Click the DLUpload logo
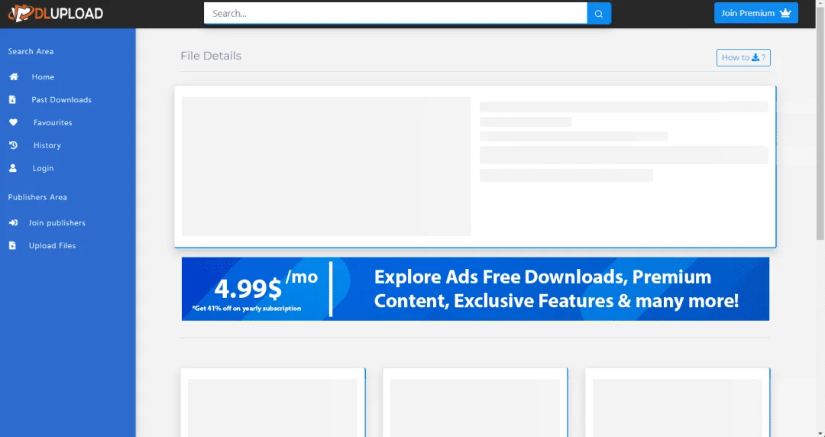This screenshot has height=437, width=825. 56,14
